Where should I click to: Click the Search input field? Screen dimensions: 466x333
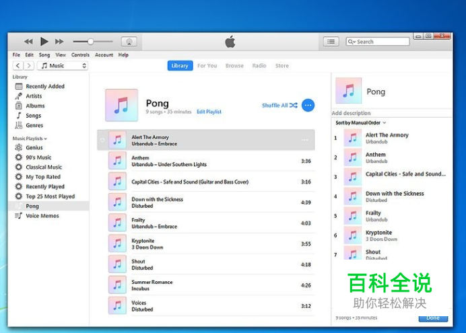(x=377, y=42)
